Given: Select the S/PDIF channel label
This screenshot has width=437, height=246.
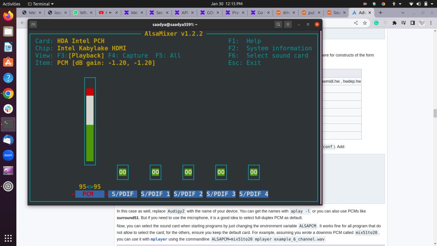Looking at the screenshot, I should pyautogui.click(x=123, y=194).
